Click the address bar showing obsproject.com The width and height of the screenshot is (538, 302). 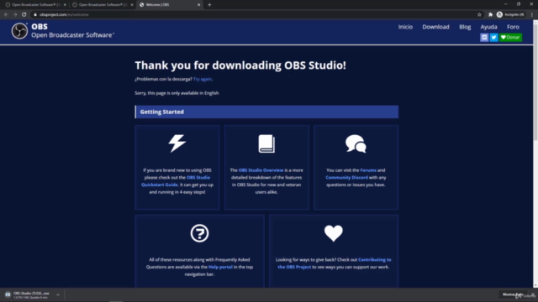click(x=254, y=15)
